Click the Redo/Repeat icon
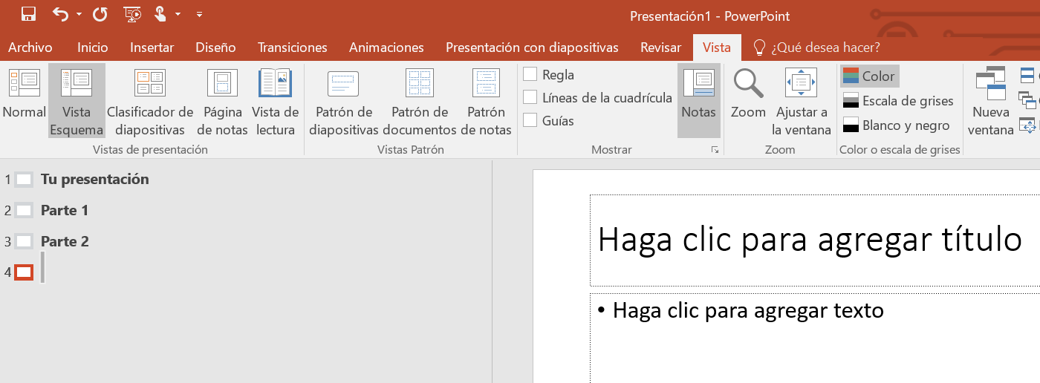Image resolution: width=1040 pixels, height=383 pixels. (x=100, y=14)
